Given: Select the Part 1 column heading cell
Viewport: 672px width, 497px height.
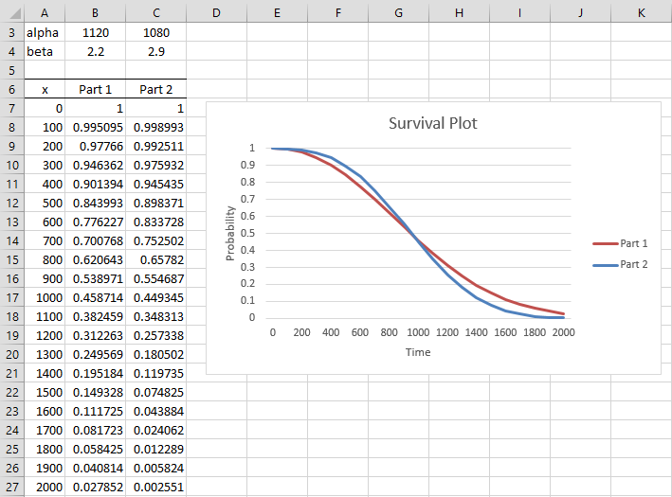Looking at the screenshot, I should (95, 89).
